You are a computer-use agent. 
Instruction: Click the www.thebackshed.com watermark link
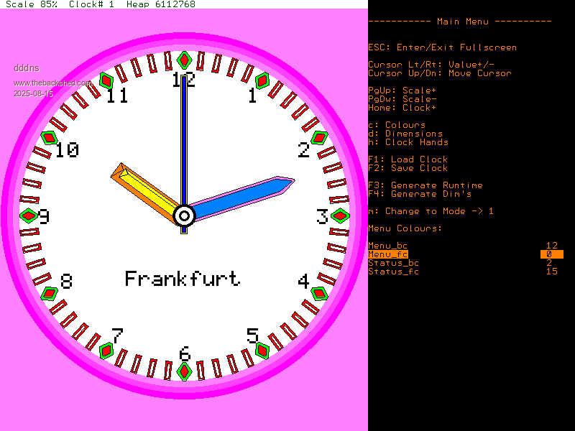click(52, 83)
